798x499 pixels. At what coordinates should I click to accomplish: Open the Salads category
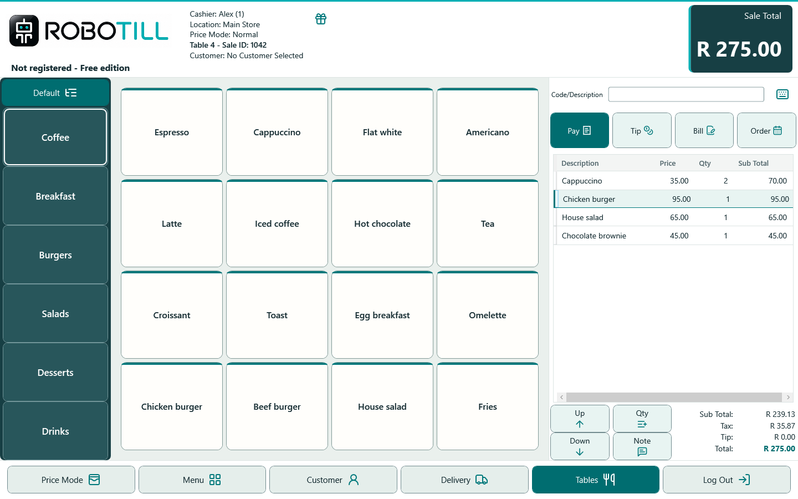click(x=55, y=314)
